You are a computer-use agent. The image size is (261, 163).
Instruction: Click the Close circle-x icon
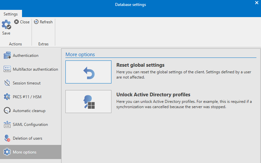point(16,22)
